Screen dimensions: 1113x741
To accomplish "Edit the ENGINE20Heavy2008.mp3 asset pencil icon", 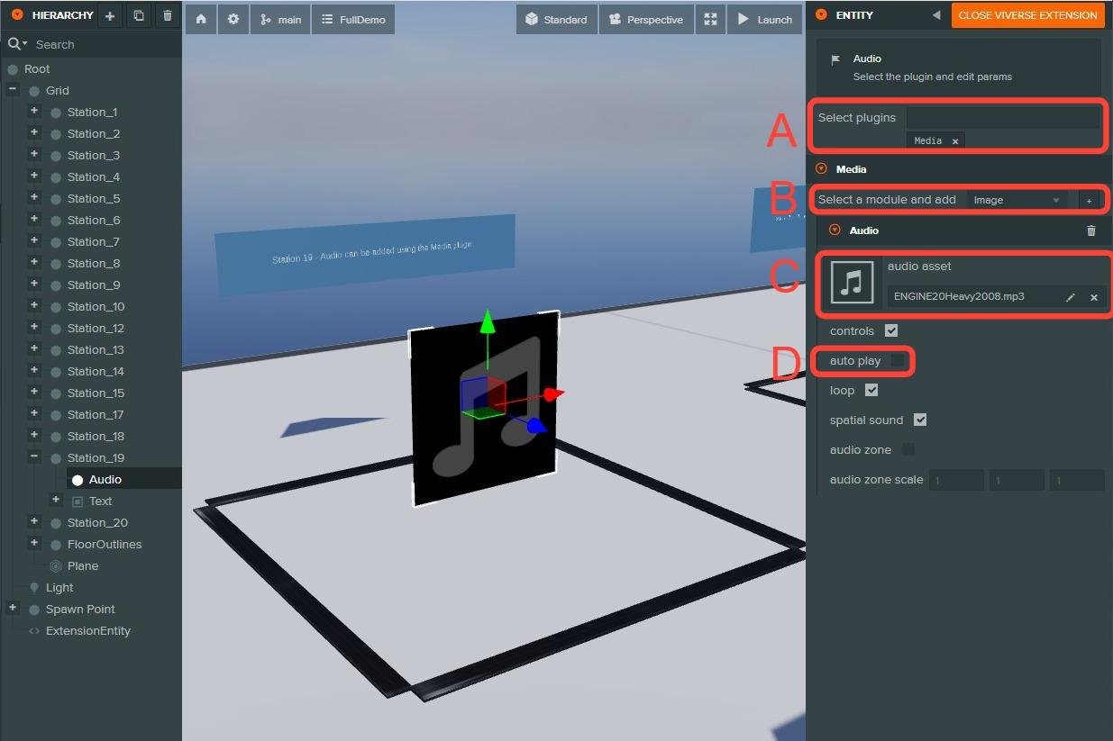I will 1071,297.
